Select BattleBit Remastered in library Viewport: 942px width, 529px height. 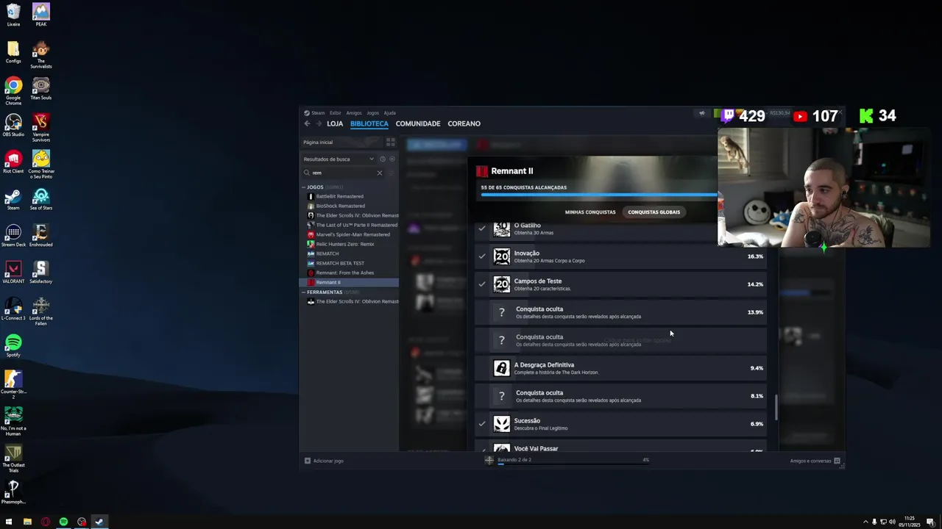pos(339,196)
